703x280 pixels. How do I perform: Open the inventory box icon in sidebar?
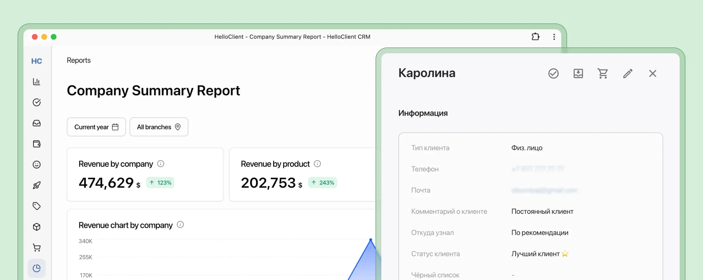(36, 226)
